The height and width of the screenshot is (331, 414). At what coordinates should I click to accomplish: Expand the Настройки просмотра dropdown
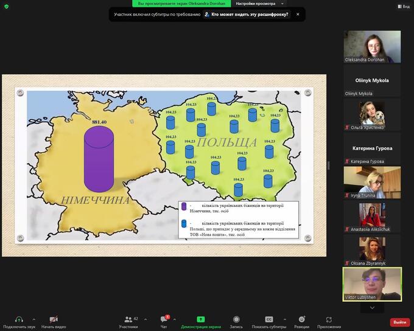(260, 3)
